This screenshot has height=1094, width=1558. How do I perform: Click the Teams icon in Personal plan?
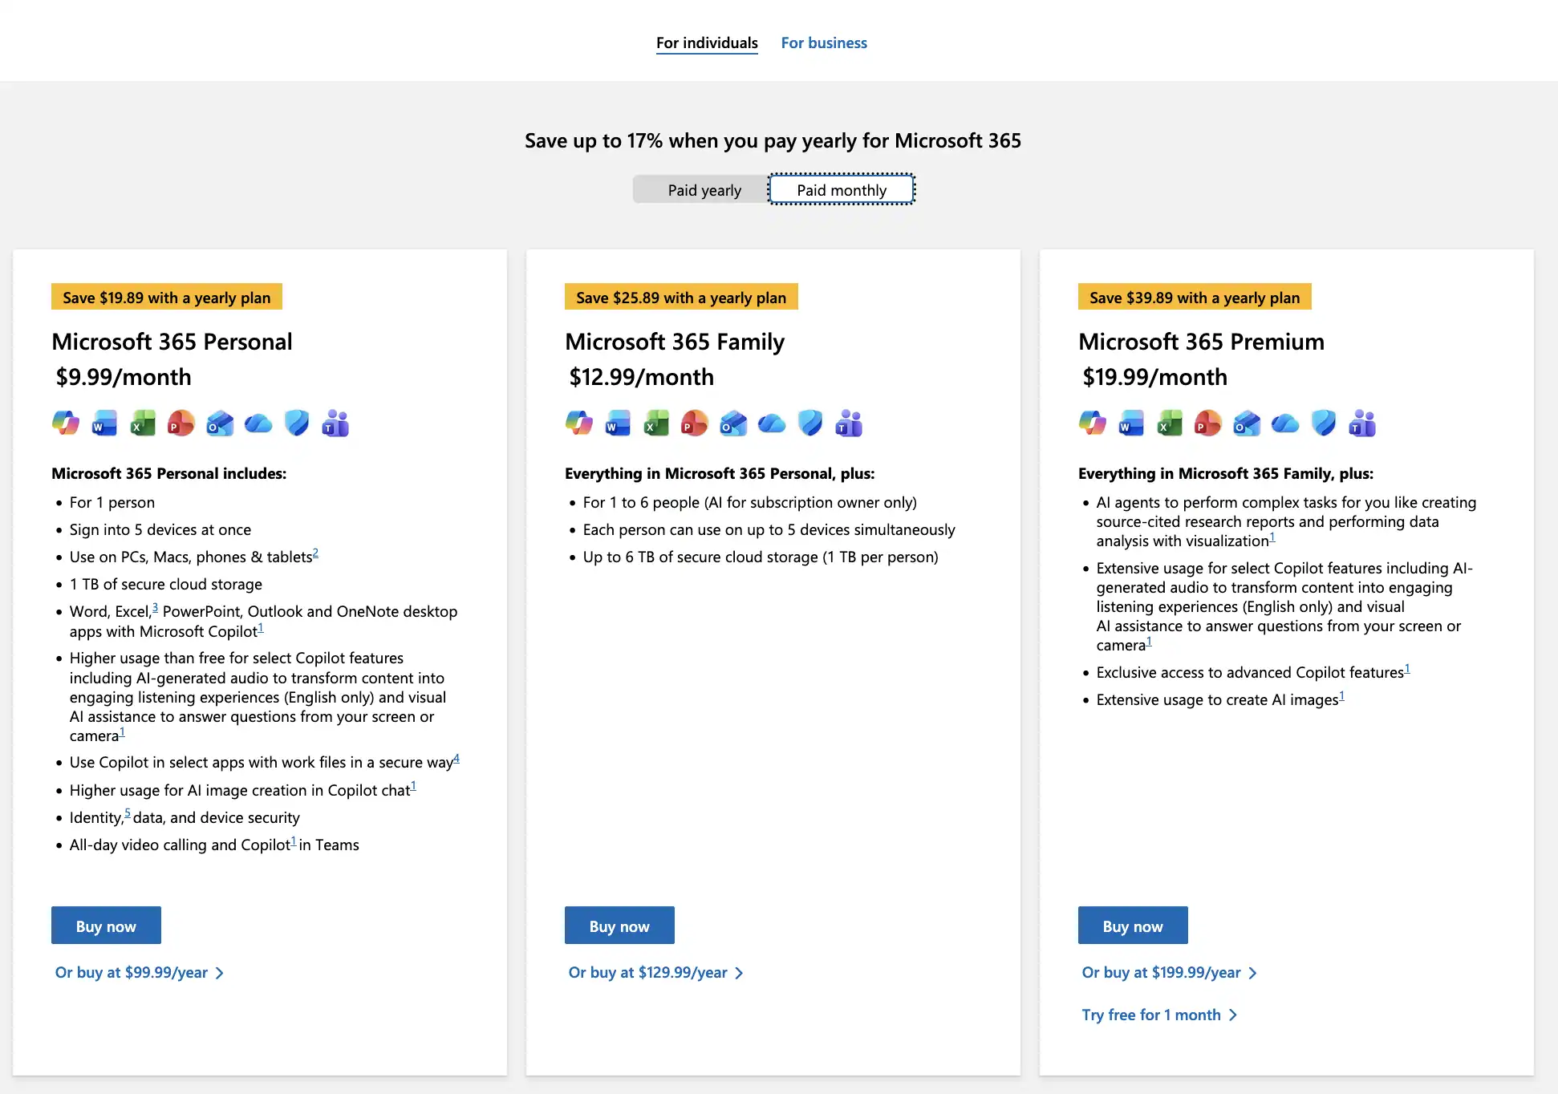(335, 423)
